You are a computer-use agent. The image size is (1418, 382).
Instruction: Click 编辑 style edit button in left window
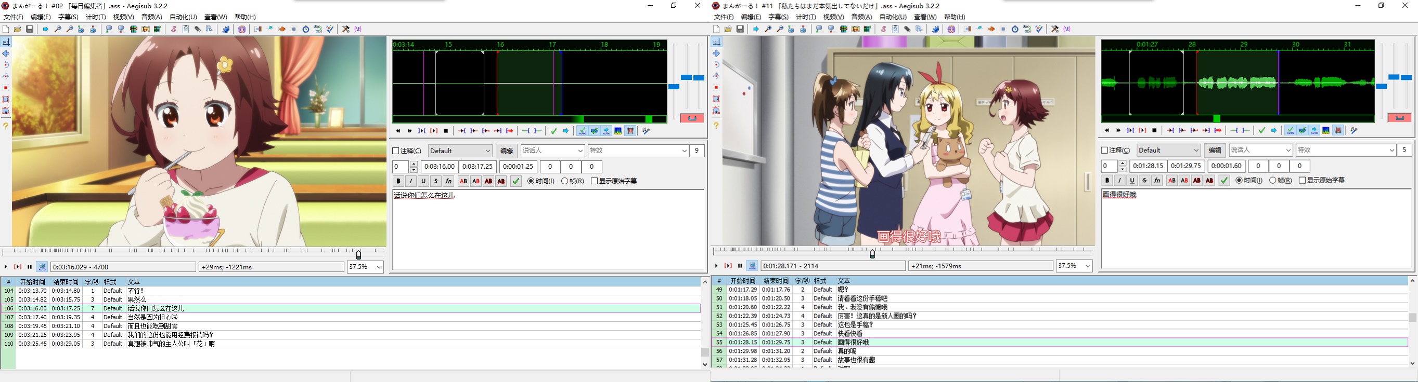point(507,151)
